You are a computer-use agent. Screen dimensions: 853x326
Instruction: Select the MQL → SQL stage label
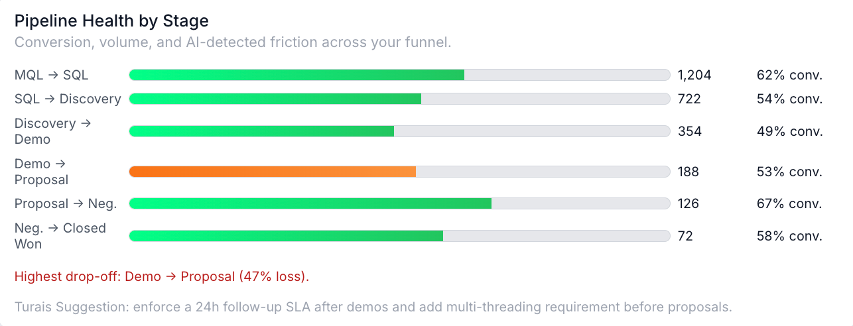[x=51, y=75]
